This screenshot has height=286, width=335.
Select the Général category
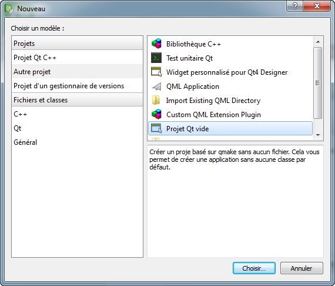pyautogui.click(x=77, y=142)
